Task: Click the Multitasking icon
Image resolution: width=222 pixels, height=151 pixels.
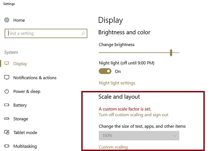Action: pyautogui.click(x=6, y=146)
